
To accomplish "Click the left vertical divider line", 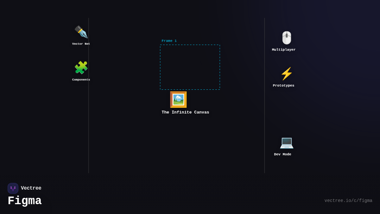I will [89, 111].
